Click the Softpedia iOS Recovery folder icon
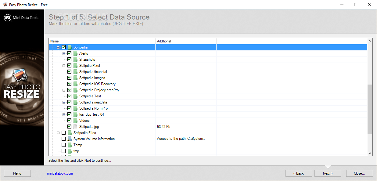Viewport: 377px width, 181px height. 75,84
